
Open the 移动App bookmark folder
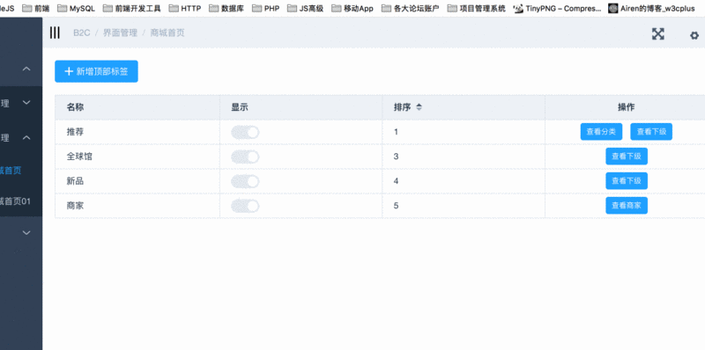pos(352,8)
